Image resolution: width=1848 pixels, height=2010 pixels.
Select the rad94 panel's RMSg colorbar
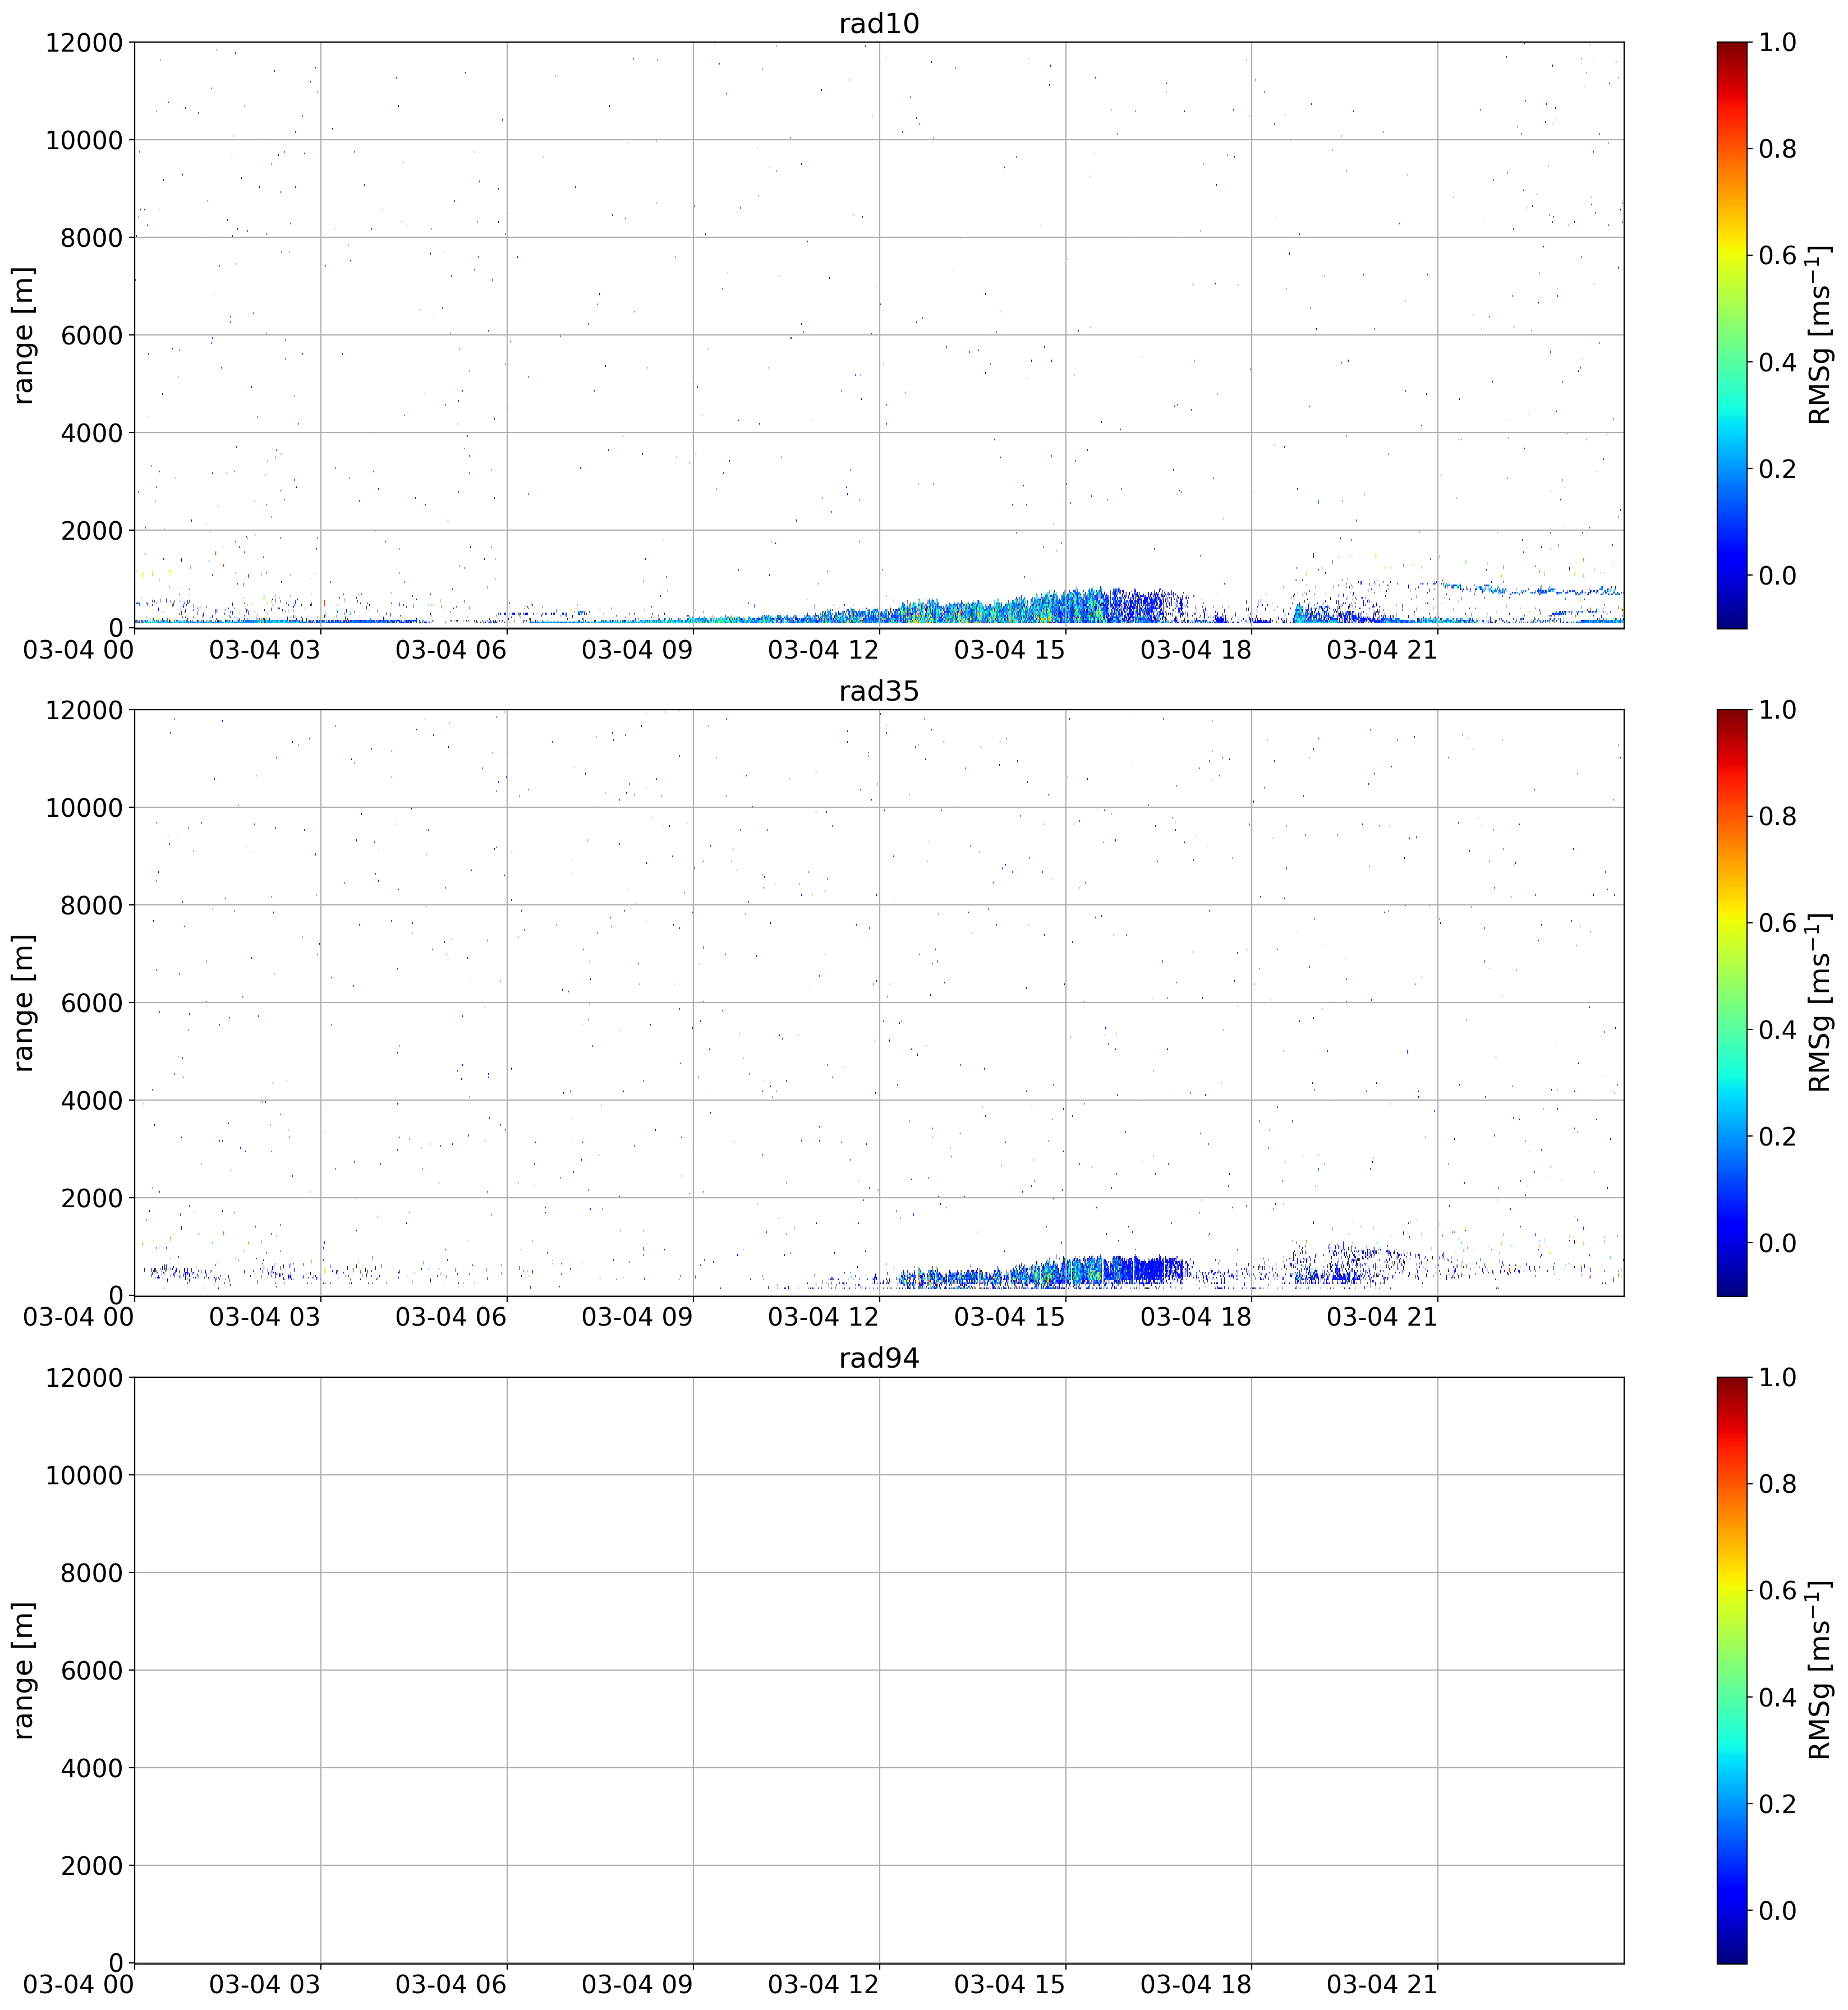tap(1732, 1670)
